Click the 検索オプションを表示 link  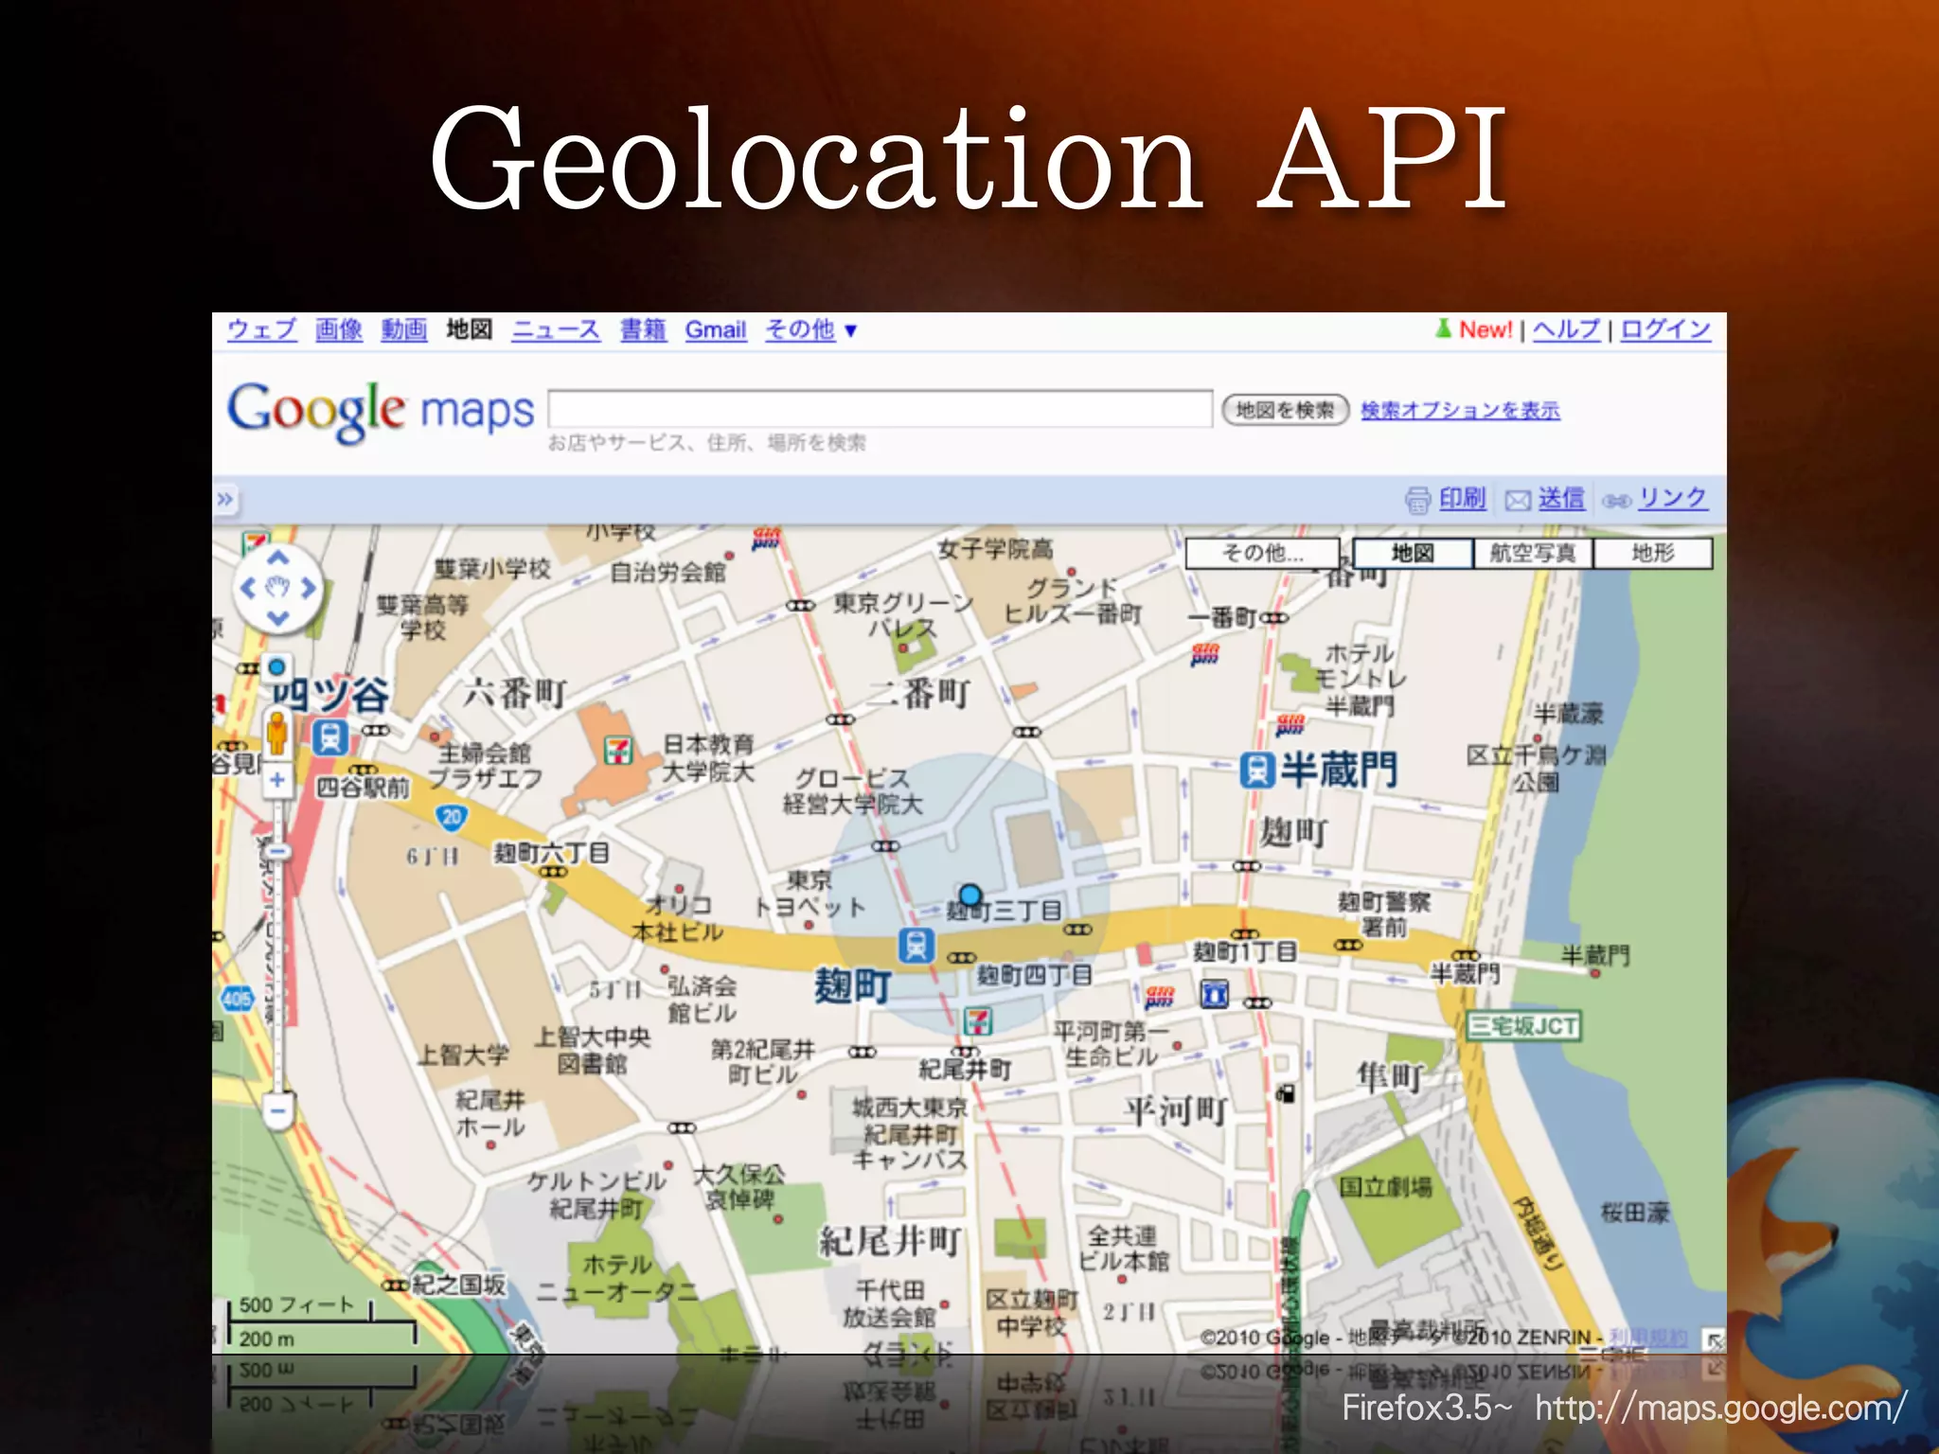pos(1459,410)
